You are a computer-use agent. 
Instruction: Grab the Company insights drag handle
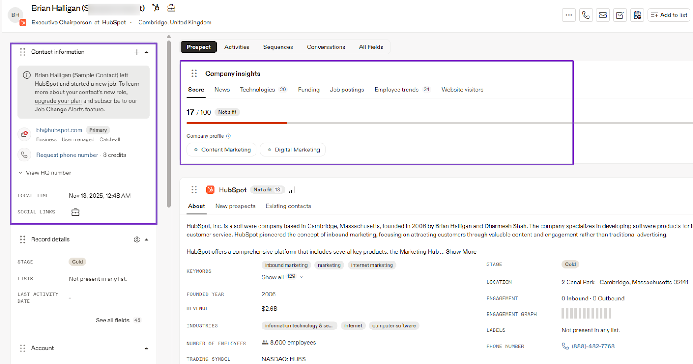pyautogui.click(x=194, y=74)
